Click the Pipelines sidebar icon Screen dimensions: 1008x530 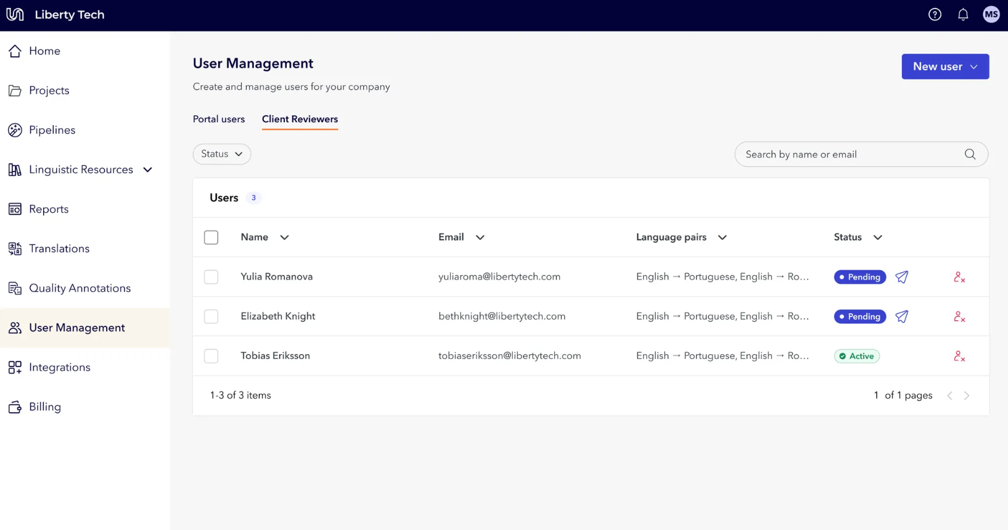15,130
